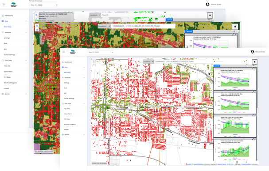Zoom out on the middle window's clutter map
Screen dimensions: 269x171
pyautogui.click(x=37, y=30)
